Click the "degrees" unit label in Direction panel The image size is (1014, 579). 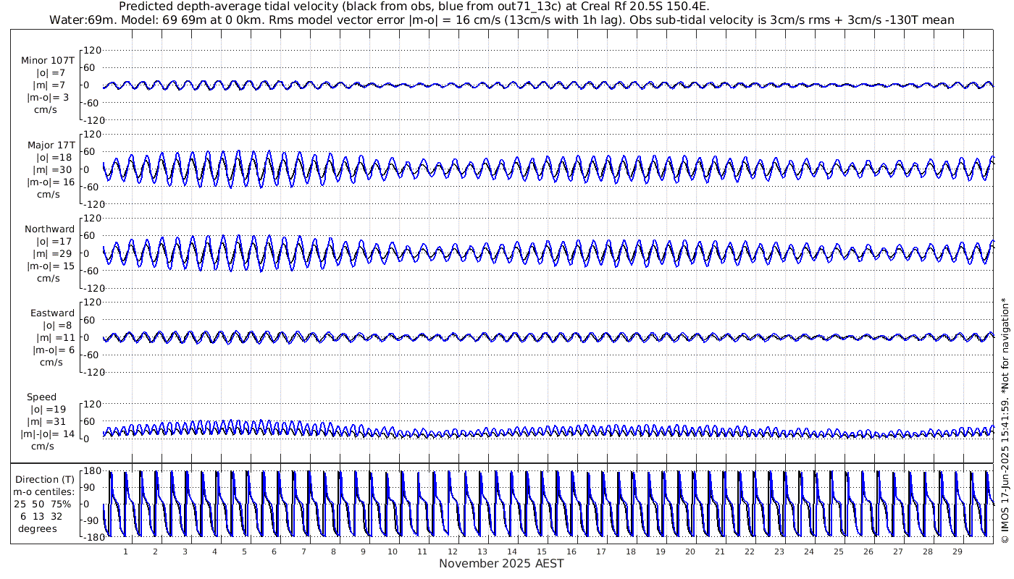38,529
